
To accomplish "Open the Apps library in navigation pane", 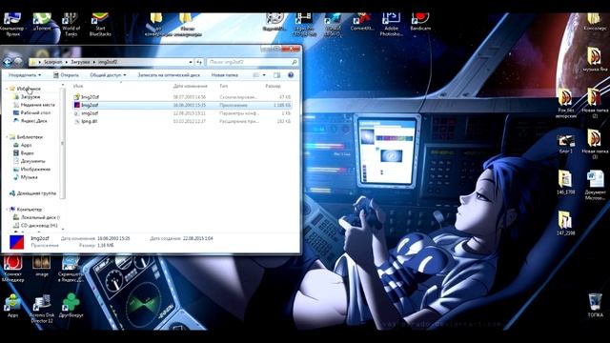I will click(x=22, y=145).
